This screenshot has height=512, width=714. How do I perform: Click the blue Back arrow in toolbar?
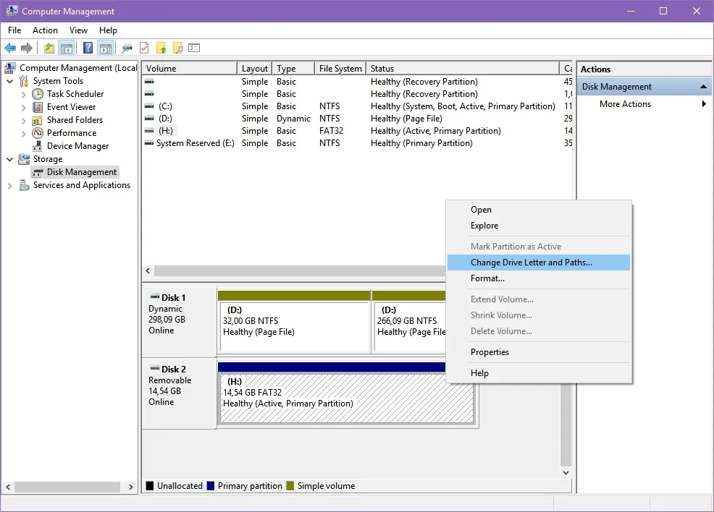pos(10,48)
